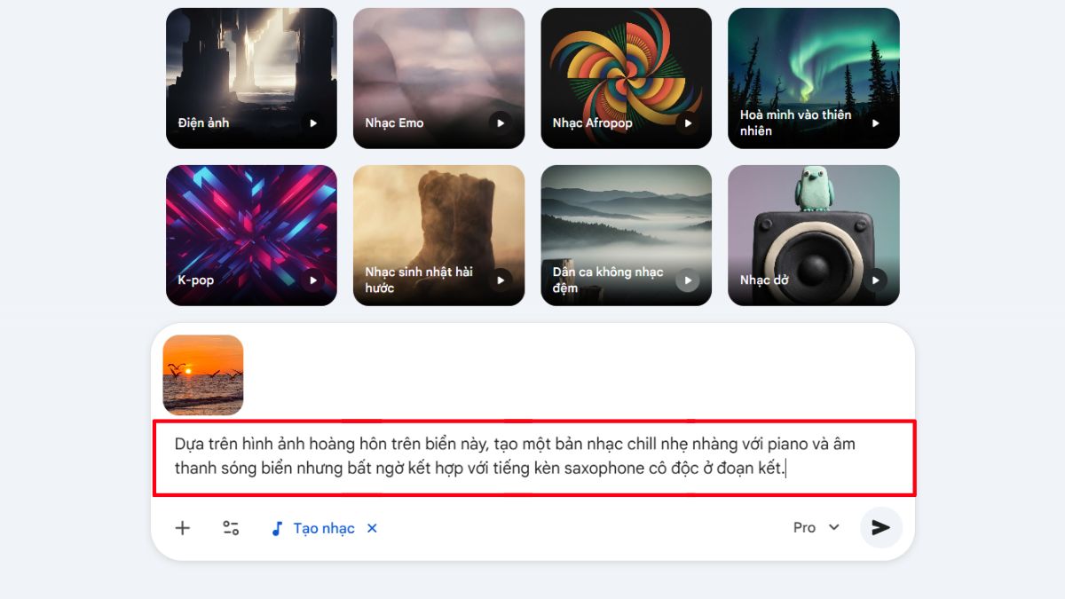1065x599 pixels.
Task: Play the Điện ảnh music sample
Action: [x=312, y=123]
